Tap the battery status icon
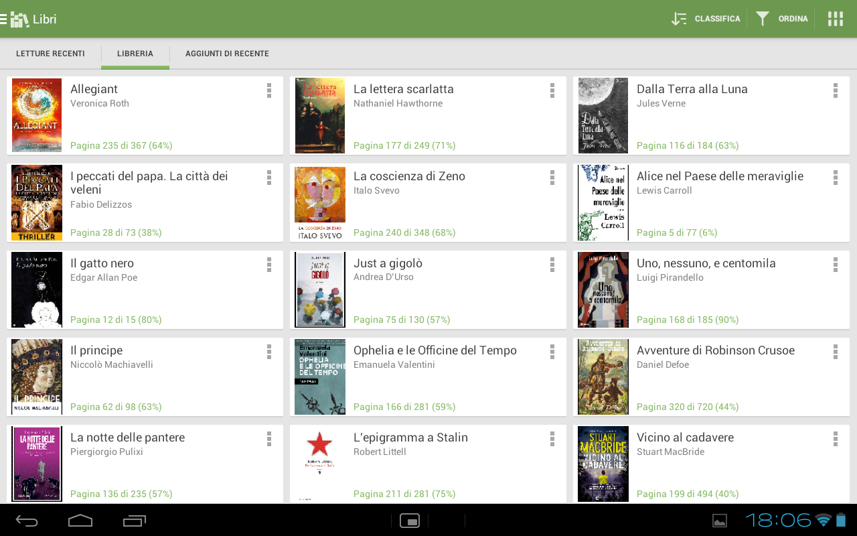857x536 pixels. click(841, 520)
